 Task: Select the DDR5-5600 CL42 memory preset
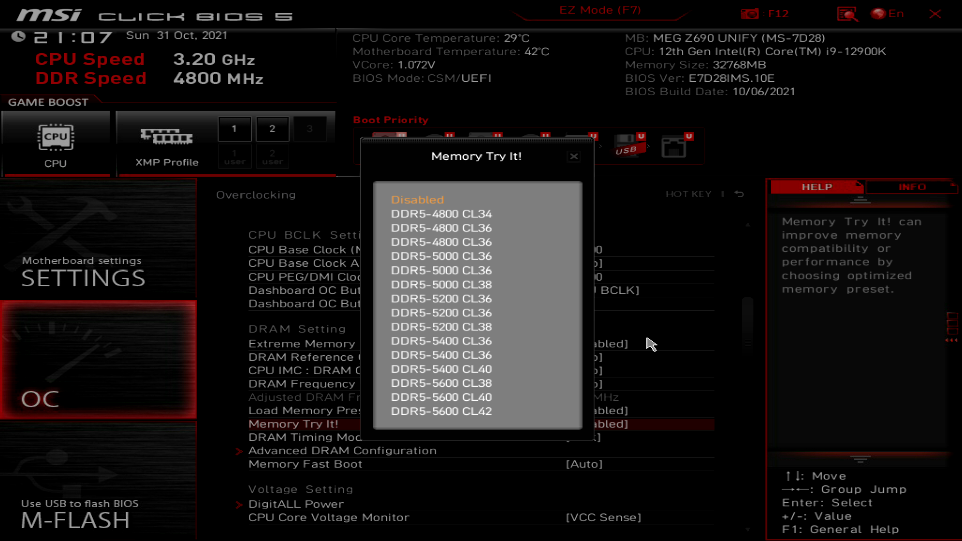441,411
